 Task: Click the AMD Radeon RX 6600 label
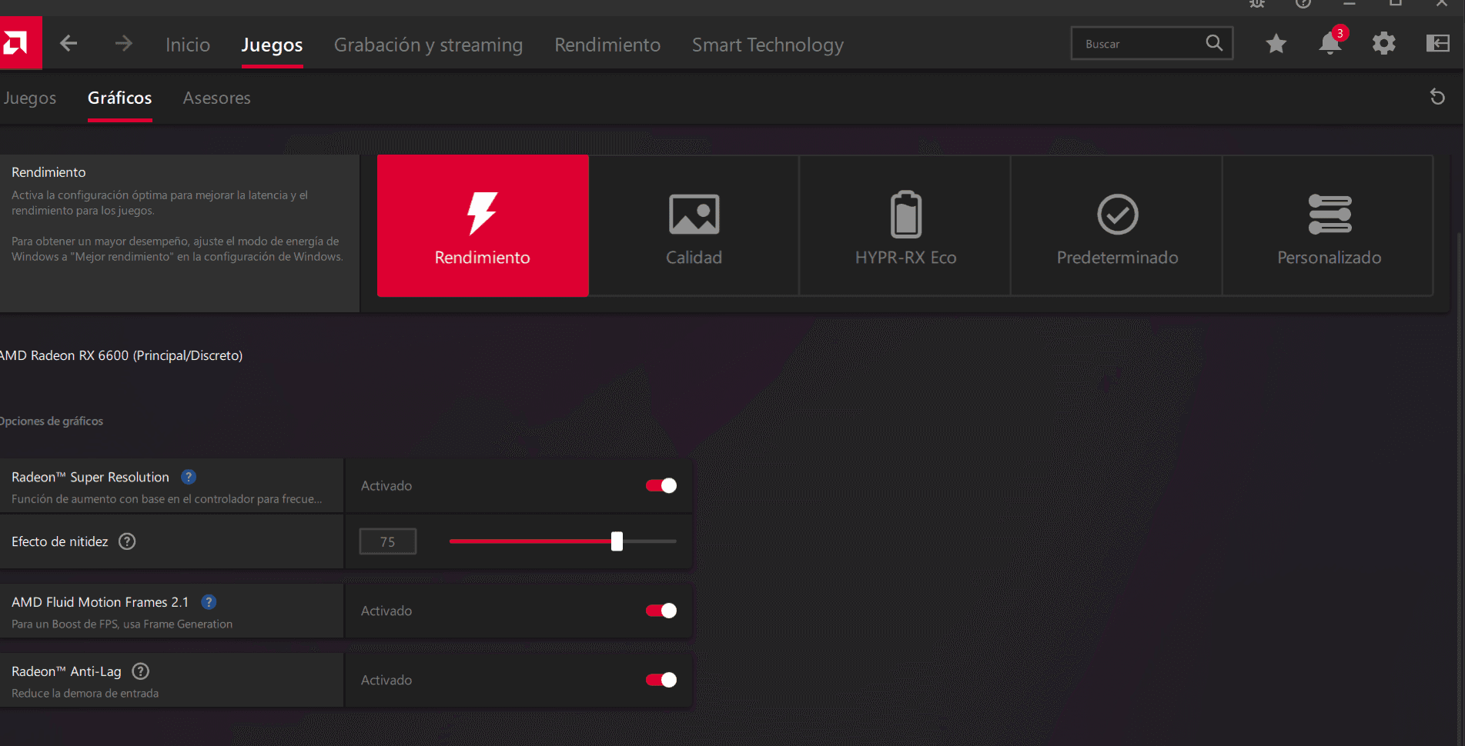[121, 355]
